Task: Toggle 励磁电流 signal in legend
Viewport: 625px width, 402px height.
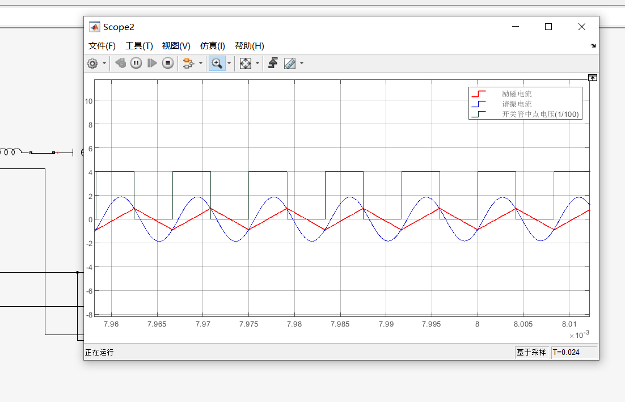Action: 517,94
